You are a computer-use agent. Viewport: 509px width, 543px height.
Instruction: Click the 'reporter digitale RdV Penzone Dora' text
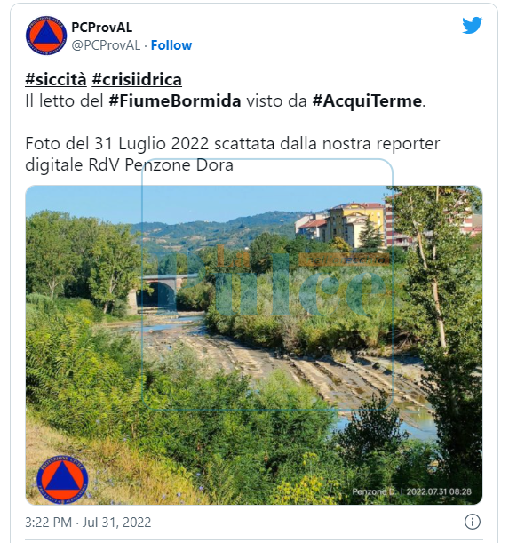(x=233, y=154)
